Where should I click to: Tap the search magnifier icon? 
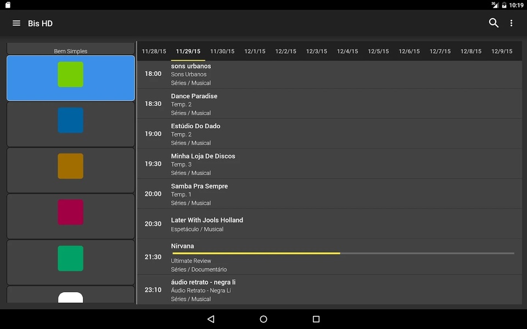click(x=494, y=23)
